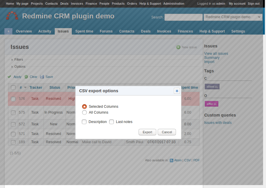The height and width of the screenshot is (188, 266).
Task: Tick the Last notes checkbox
Action: coord(112,122)
